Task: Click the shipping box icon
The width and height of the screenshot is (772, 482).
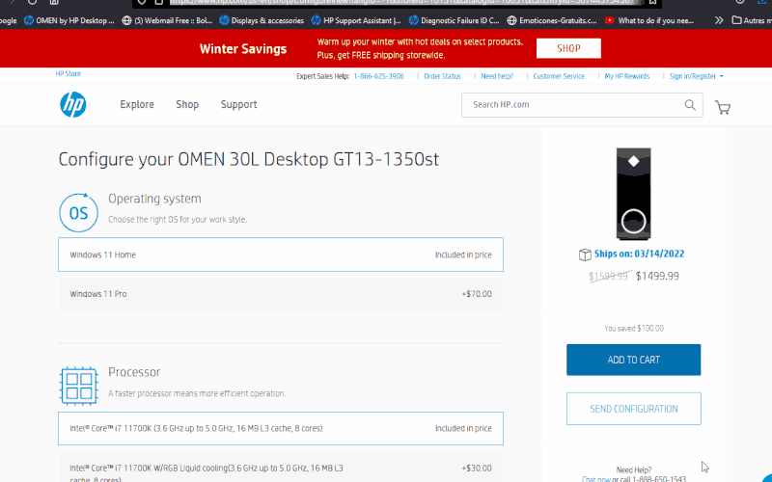Action: click(584, 254)
